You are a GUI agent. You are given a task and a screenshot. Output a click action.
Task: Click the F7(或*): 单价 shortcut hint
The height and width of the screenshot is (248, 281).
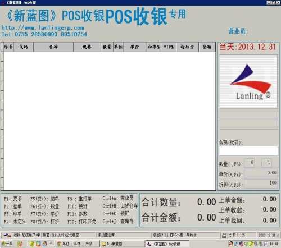pos(45,214)
